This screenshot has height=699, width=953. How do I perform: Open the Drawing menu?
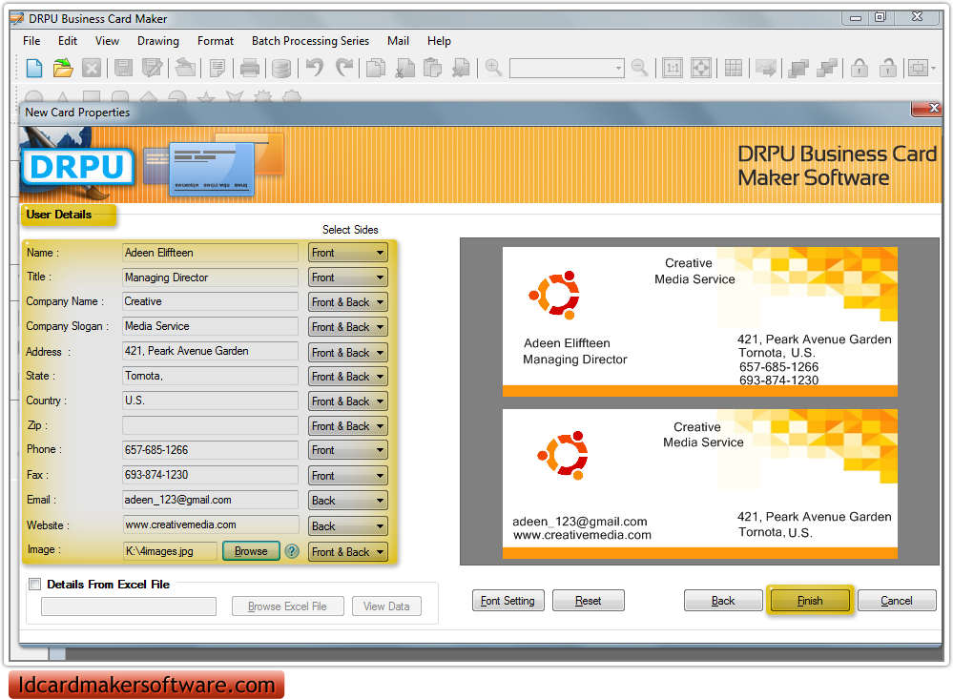click(158, 41)
